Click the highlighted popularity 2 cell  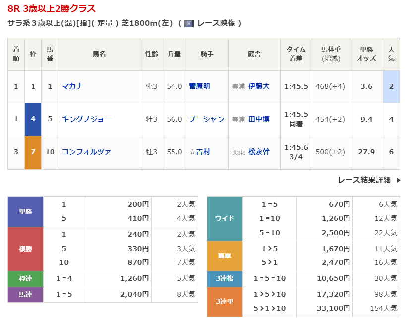(391, 86)
